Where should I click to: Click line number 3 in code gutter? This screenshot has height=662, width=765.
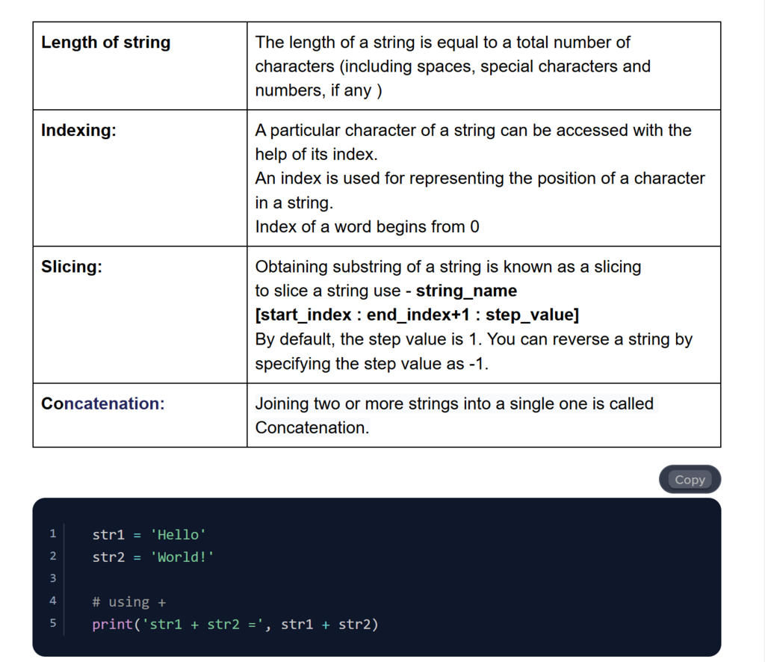click(53, 578)
